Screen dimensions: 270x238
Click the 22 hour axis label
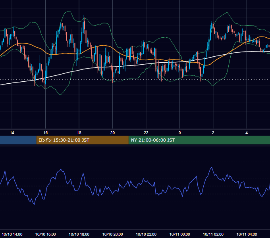pyautogui.click(x=146, y=133)
